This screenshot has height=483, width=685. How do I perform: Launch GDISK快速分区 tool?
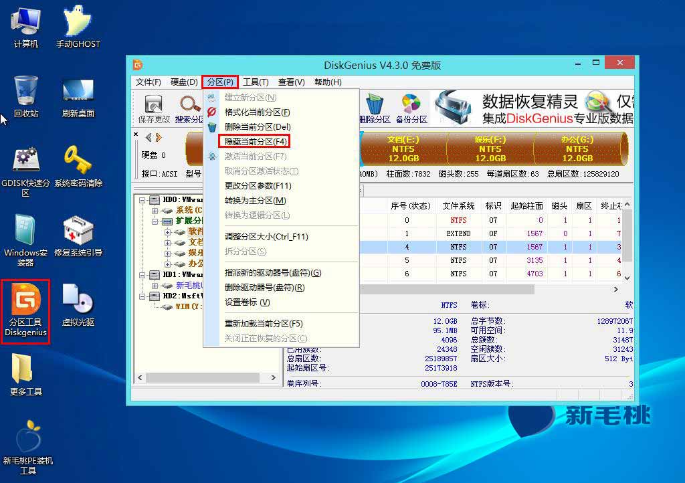tap(26, 172)
